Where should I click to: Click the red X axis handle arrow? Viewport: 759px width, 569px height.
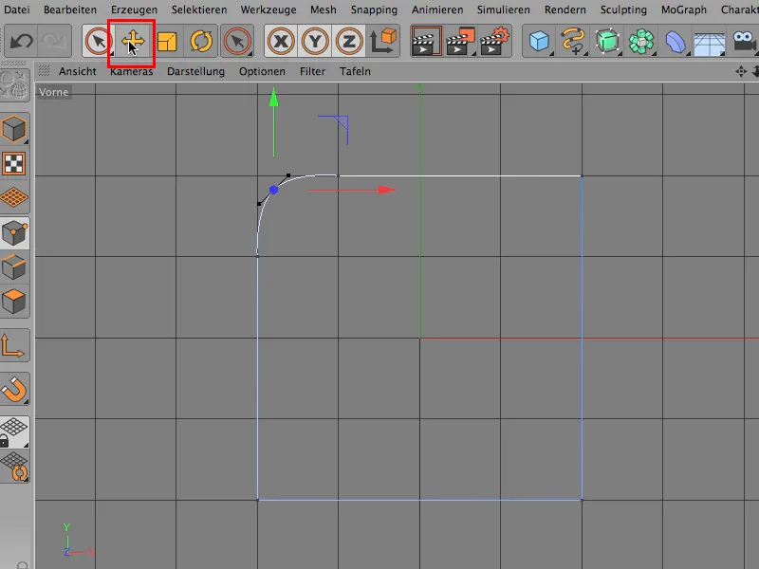coord(387,190)
